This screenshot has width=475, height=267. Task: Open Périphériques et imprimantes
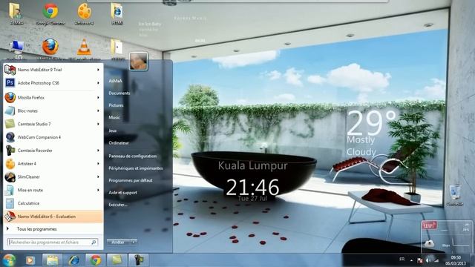pyautogui.click(x=135, y=168)
